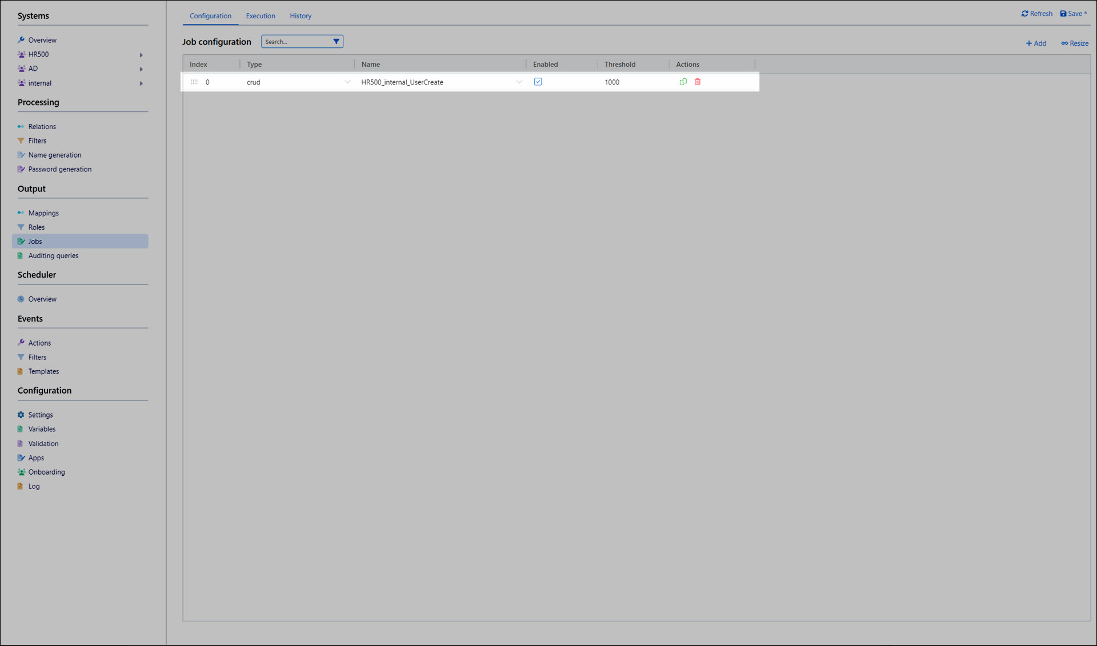Click the Add job button
The width and height of the screenshot is (1097, 646).
point(1036,43)
